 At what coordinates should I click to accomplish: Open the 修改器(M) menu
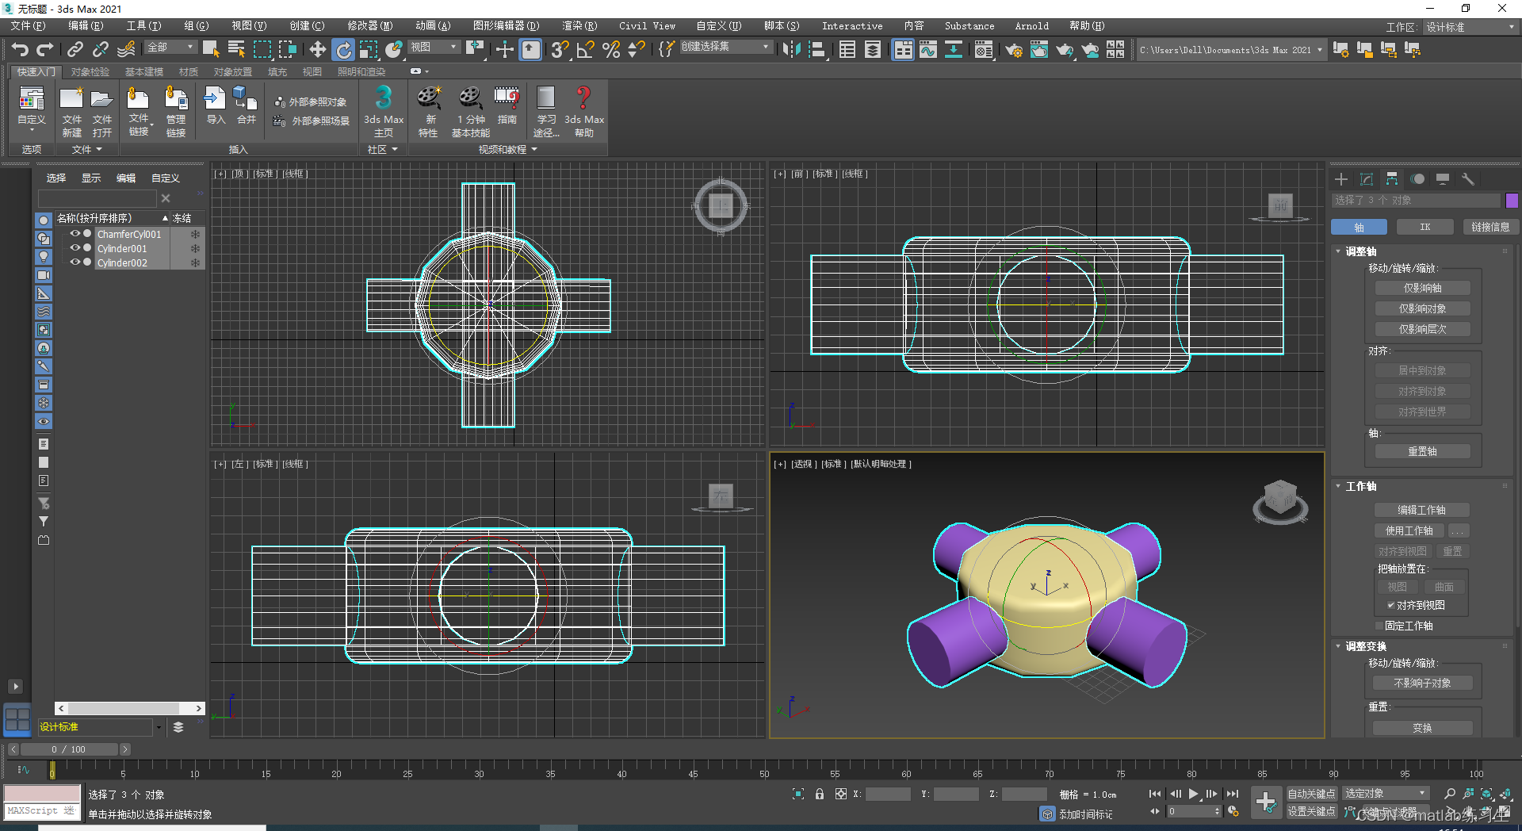tap(369, 26)
